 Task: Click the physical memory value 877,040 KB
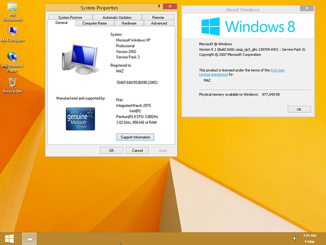point(270,94)
